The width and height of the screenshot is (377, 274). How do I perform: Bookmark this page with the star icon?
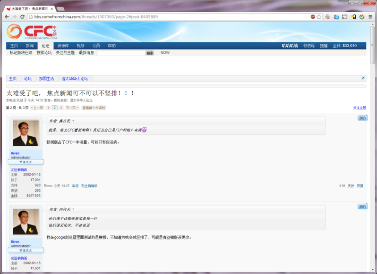pyautogui.click(x=319, y=17)
